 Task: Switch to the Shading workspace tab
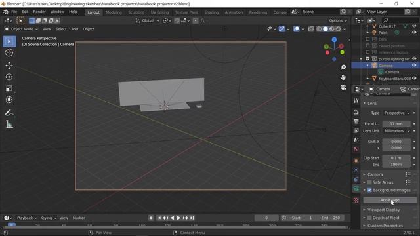click(x=211, y=12)
